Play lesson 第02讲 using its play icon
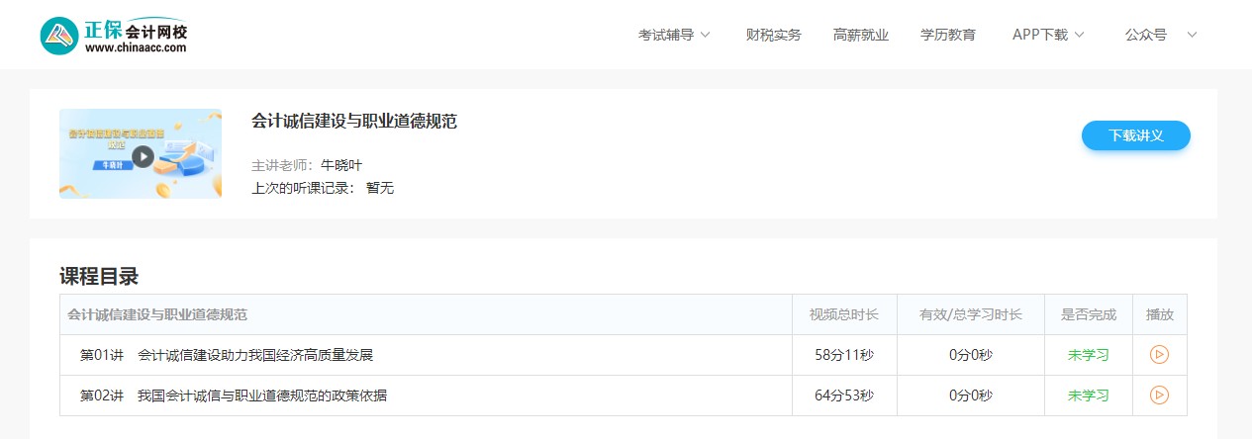The width and height of the screenshot is (1252, 439). 1159,395
